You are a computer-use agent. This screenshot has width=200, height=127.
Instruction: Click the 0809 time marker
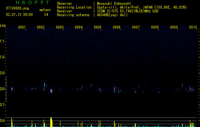click(x=174, y=27)
